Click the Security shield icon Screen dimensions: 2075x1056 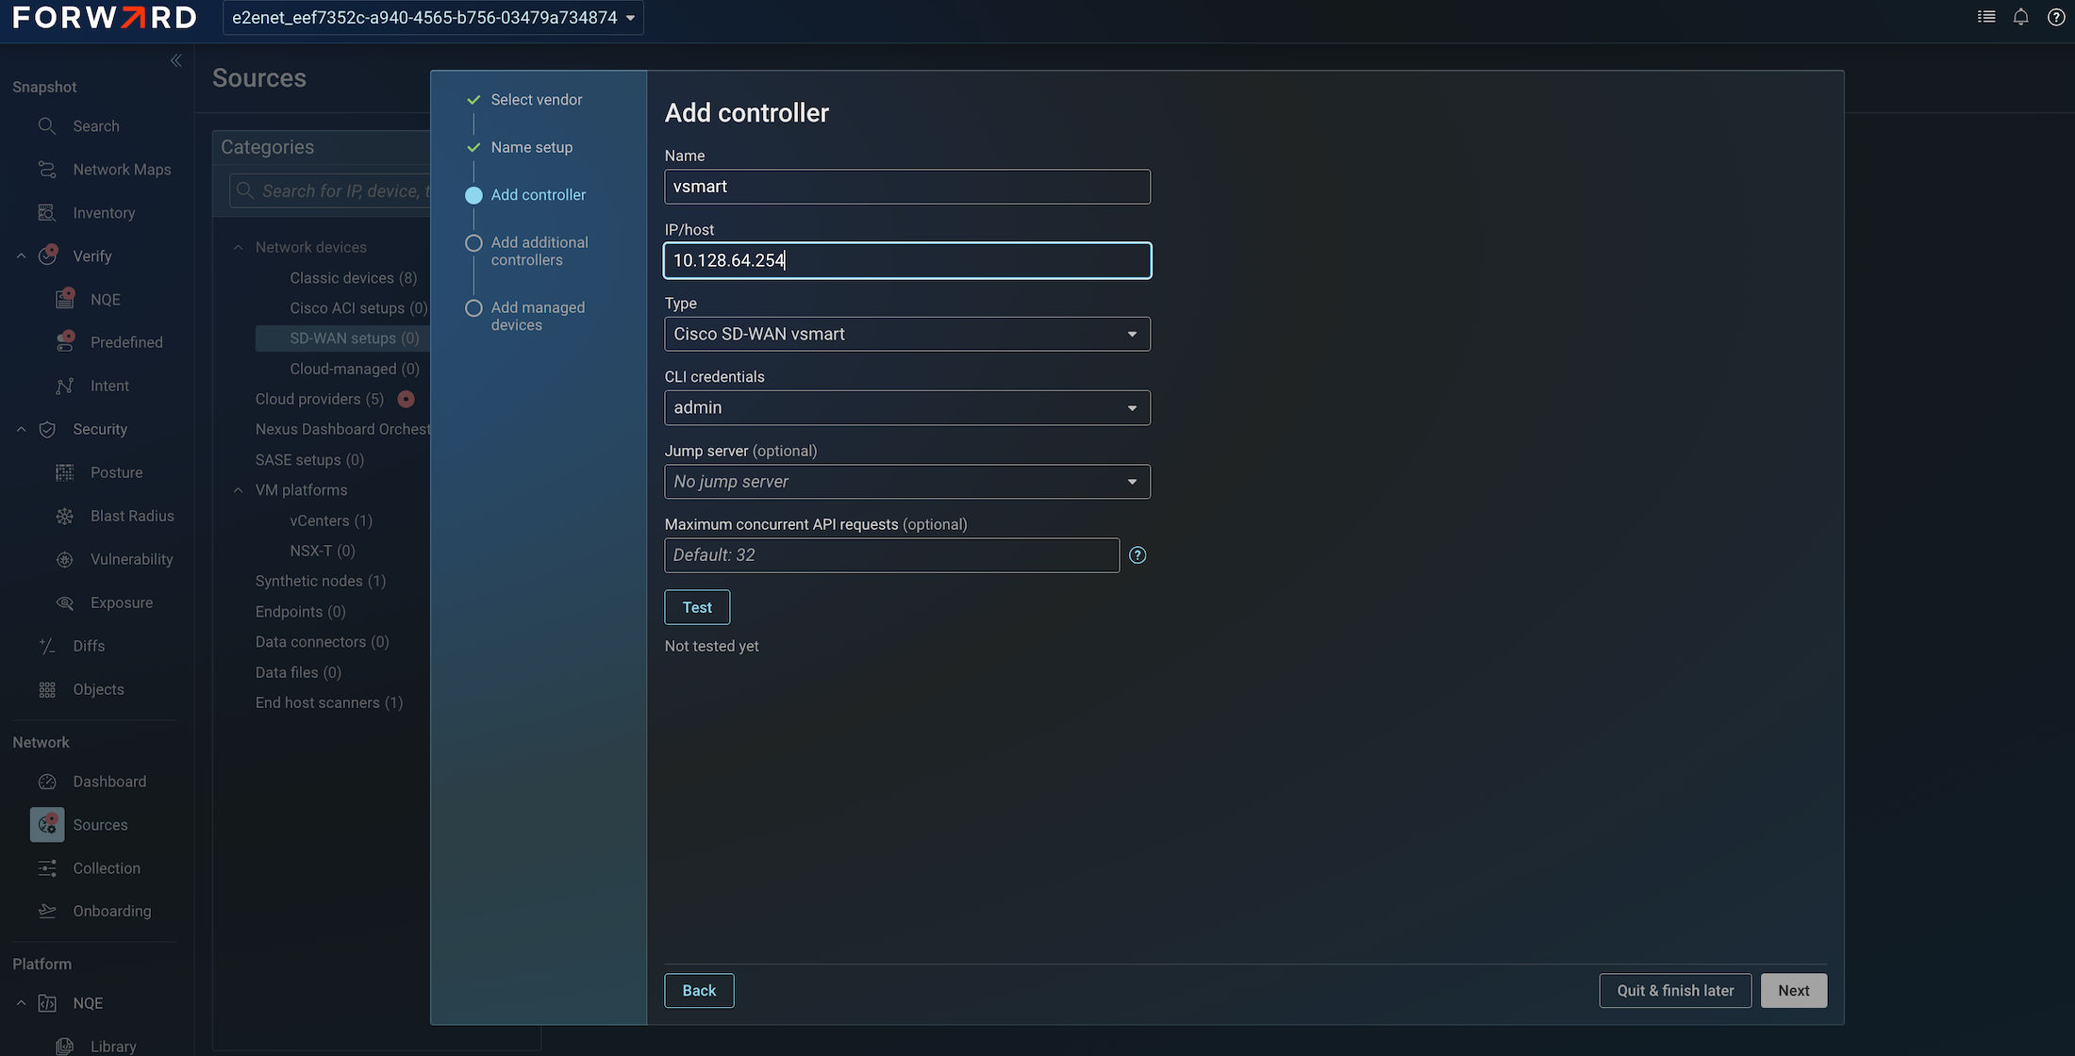point(47,429)
